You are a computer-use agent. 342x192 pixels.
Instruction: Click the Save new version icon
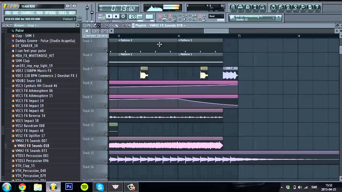(281, 7)
